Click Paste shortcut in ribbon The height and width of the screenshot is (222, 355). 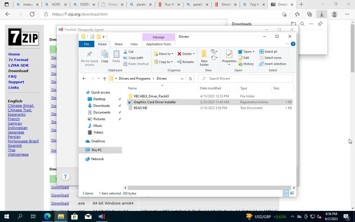(x=136, y=64)
